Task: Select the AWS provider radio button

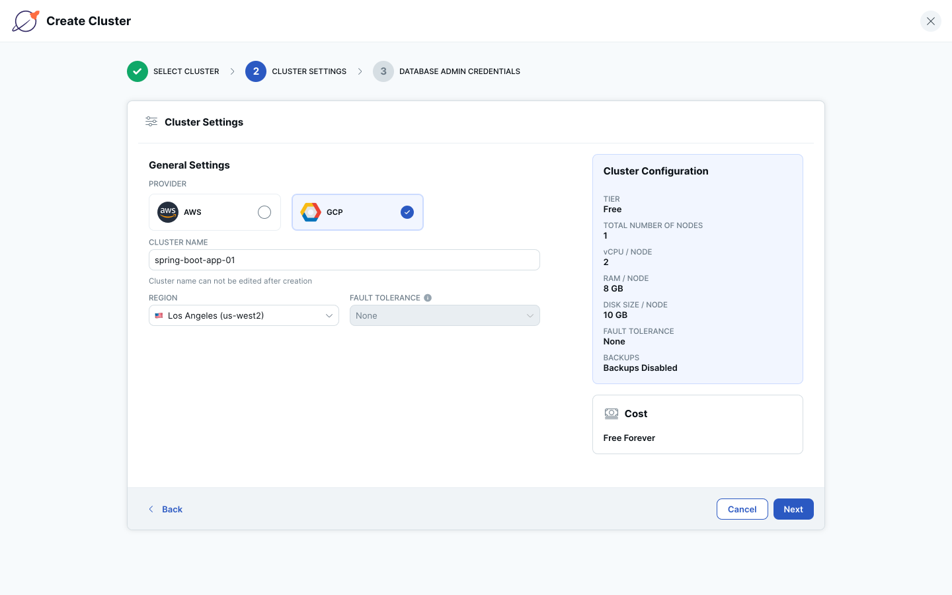Action: click(x=264, y=212)
